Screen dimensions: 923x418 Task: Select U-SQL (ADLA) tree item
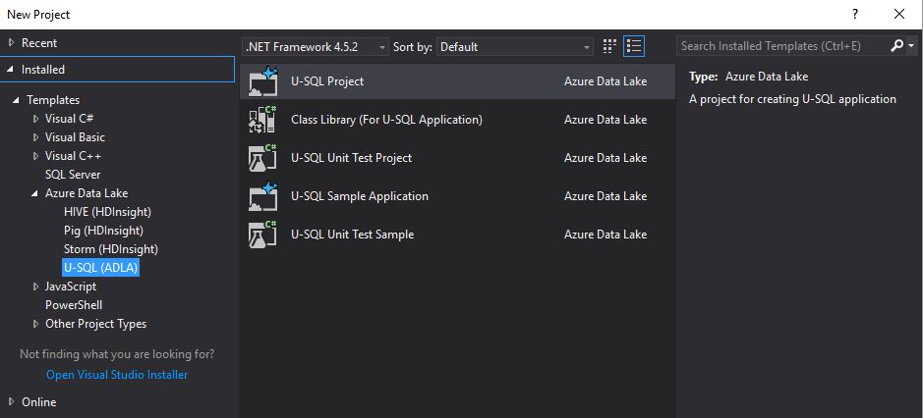point(100,268)
